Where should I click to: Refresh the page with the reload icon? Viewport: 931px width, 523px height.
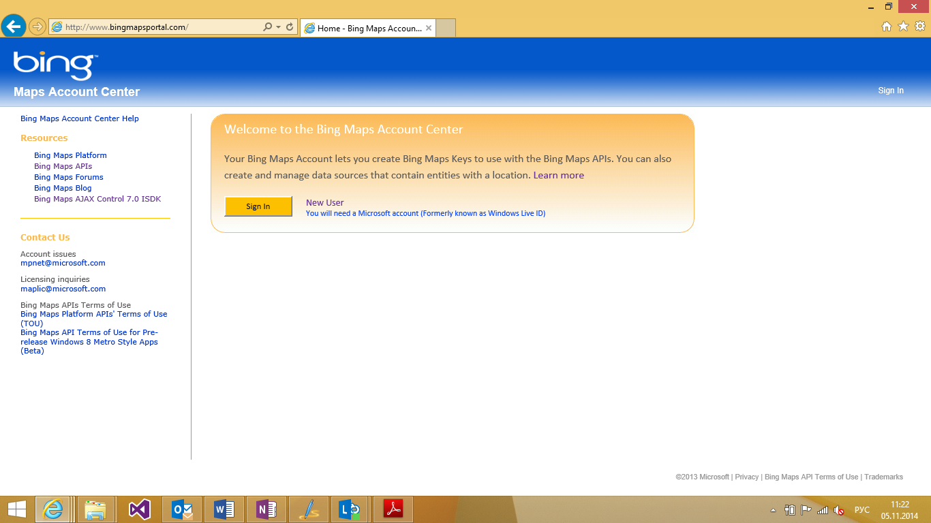290,27
